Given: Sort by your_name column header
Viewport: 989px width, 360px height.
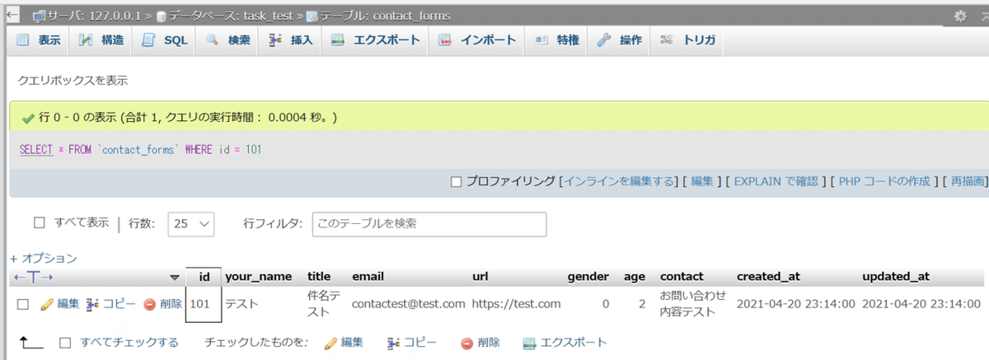Looking at the screenshot, I should [259, 276].
